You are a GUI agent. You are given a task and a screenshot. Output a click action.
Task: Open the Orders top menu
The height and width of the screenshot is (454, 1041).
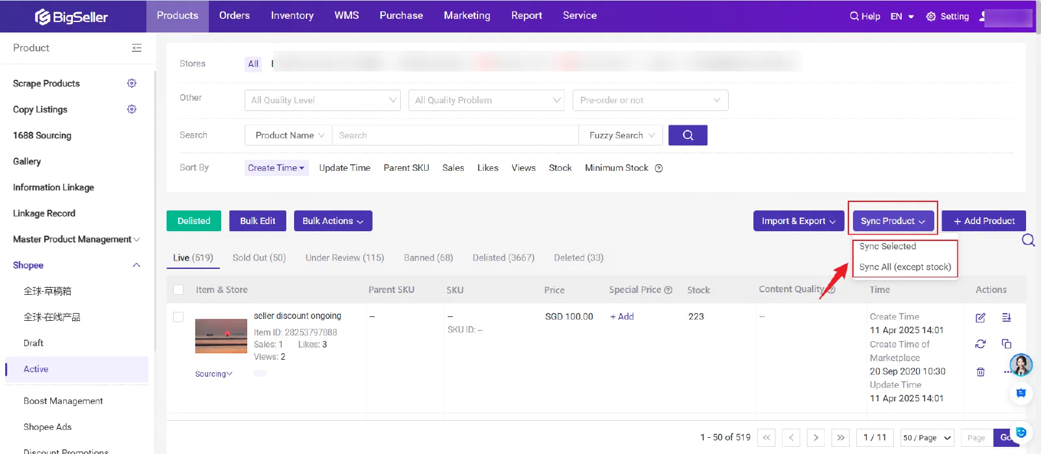coord(234,16)
